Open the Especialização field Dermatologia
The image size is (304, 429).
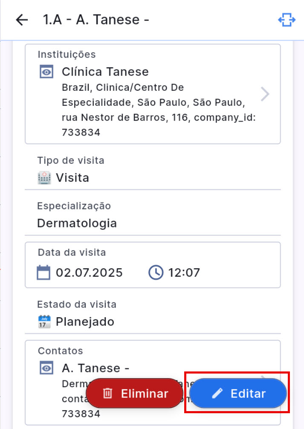pyautogui.click(x=77, y=223)
